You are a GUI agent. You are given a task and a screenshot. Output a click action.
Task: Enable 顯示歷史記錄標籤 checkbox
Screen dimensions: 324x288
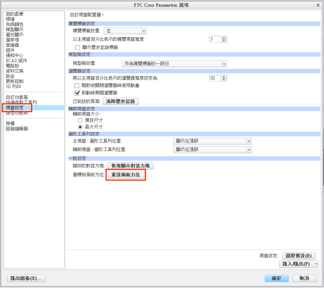point(78,47)
